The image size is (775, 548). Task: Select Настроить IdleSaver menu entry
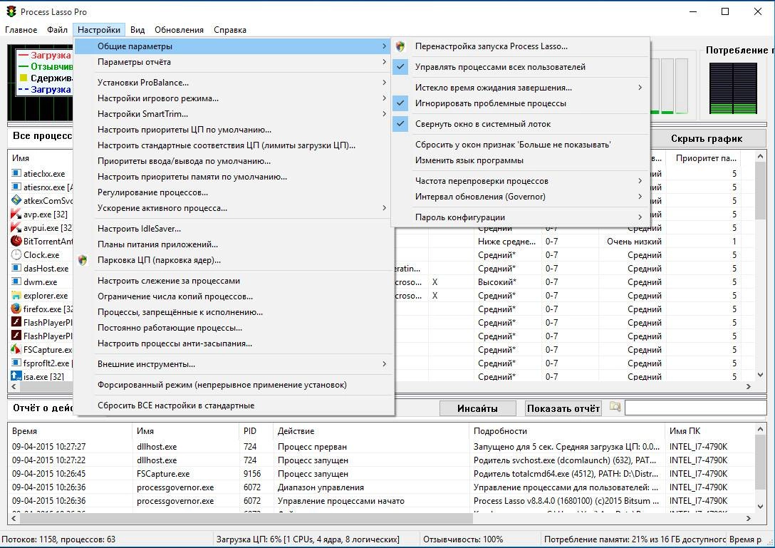point(234,229)
